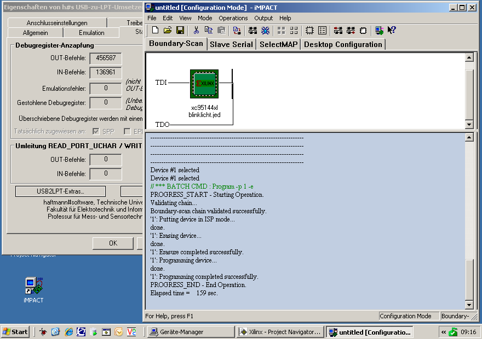
Task: Click the Gestohlene Debugregister value field
Action: 106,102
